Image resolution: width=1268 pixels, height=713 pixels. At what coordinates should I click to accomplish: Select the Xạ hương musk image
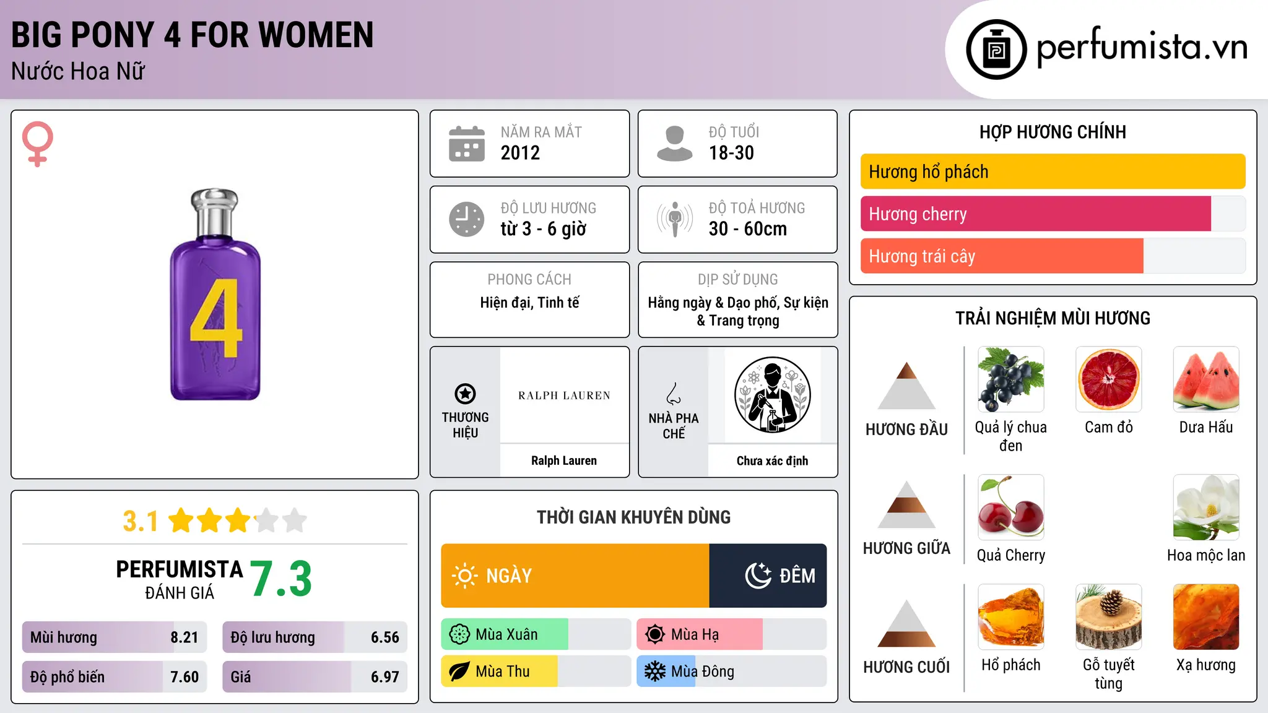(x=1206, y=617)
